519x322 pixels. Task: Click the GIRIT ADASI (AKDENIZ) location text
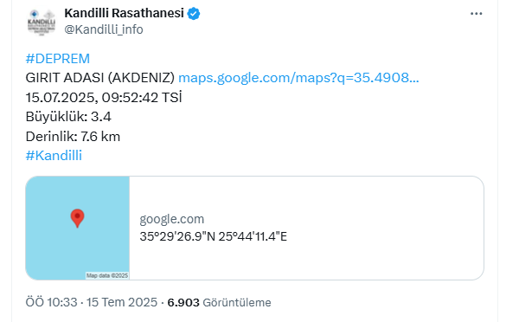(x=100, y=78)
